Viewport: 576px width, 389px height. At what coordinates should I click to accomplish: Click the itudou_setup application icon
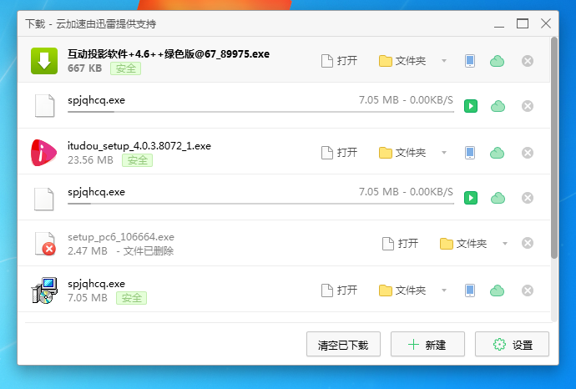[43, 152]
